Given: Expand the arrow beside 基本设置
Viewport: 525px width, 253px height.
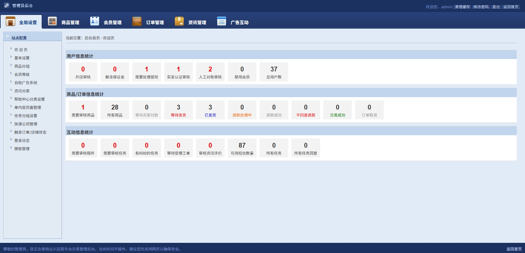Looking at the screenshot, I should [11, 57].
